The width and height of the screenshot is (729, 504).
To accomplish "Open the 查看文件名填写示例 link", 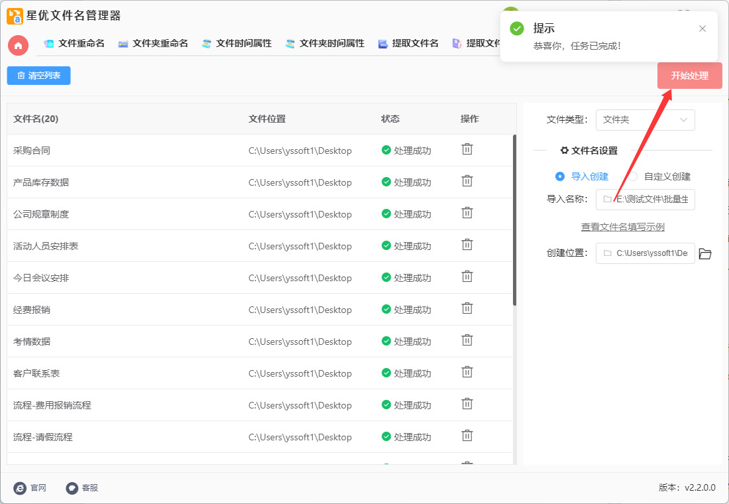I will (622, 227).
